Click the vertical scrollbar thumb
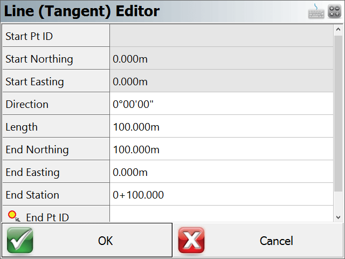The height and width of the screenshot is (259, 345). pos(338,113)
